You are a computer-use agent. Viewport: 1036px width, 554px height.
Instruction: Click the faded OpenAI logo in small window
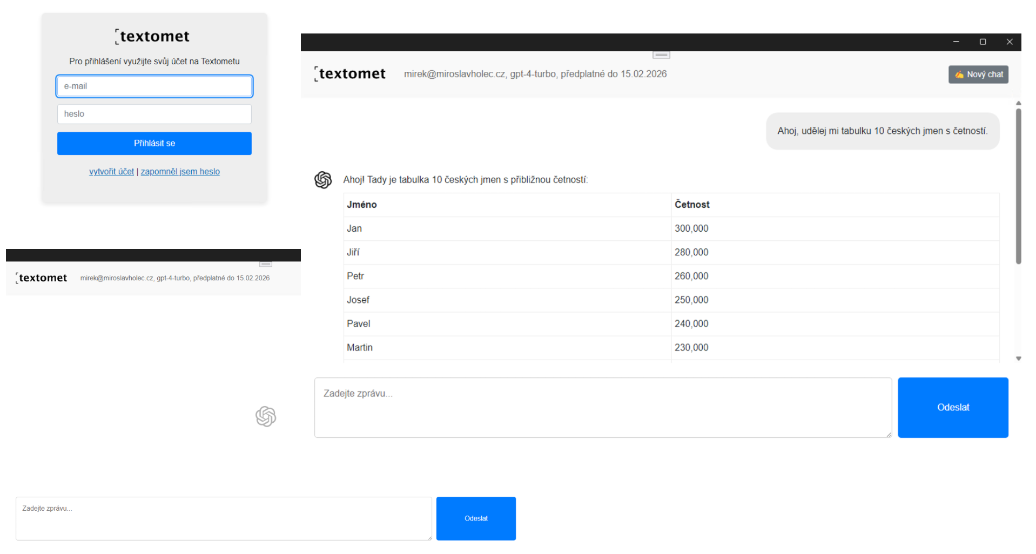(x=266, y=416)
